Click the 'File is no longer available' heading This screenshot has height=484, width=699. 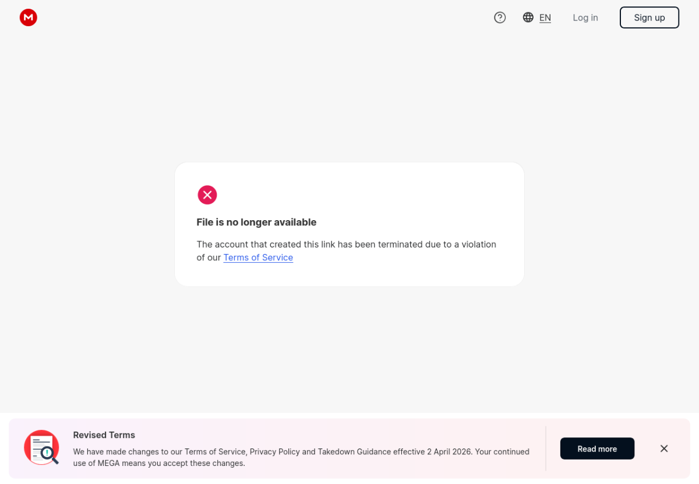[256, 222]
